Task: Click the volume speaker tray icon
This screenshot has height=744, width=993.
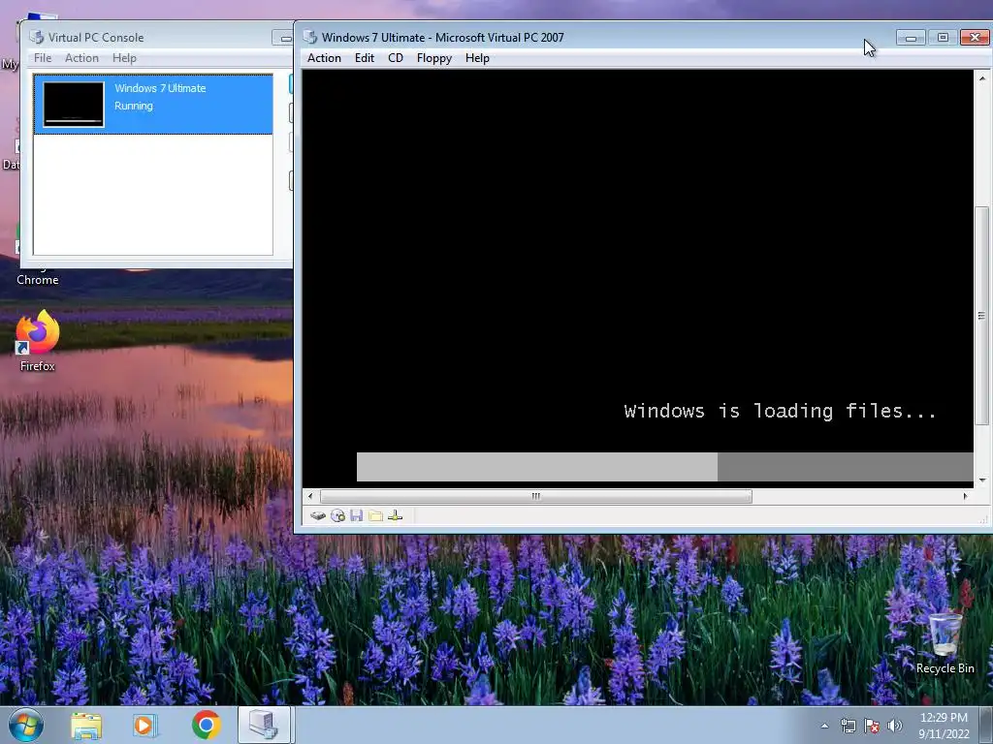Action: coord(895,726)
